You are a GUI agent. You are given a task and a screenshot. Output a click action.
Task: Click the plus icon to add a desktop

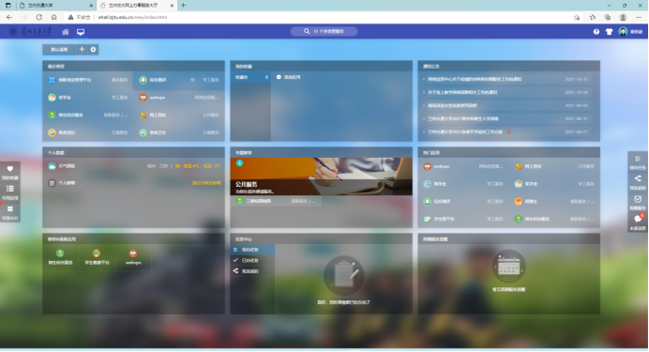(x=82, y=49)
